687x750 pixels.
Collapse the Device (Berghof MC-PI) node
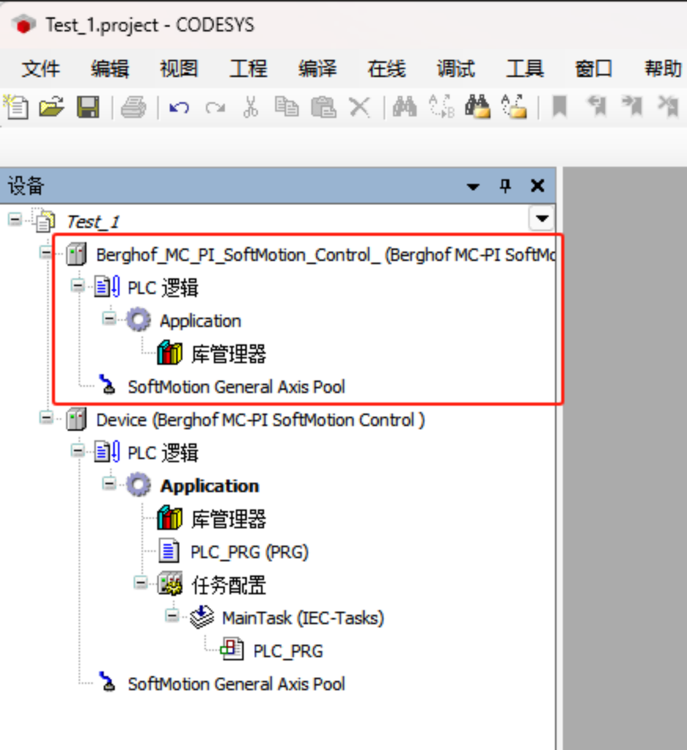46,417
